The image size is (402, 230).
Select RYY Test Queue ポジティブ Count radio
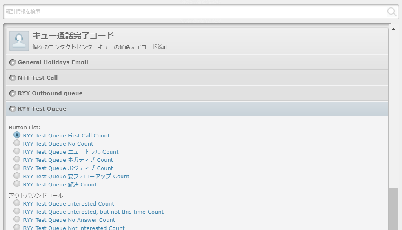coord(17,168)
